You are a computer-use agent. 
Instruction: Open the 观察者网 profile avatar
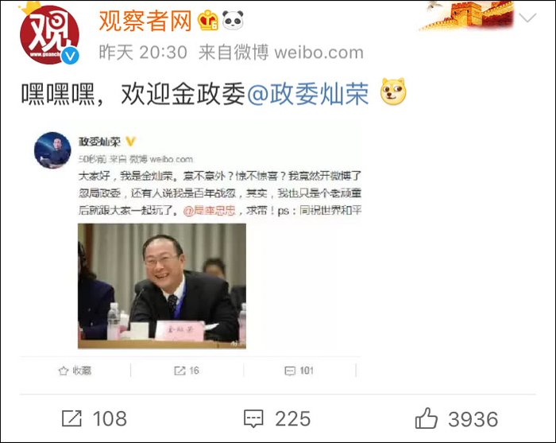pos(49,34)
